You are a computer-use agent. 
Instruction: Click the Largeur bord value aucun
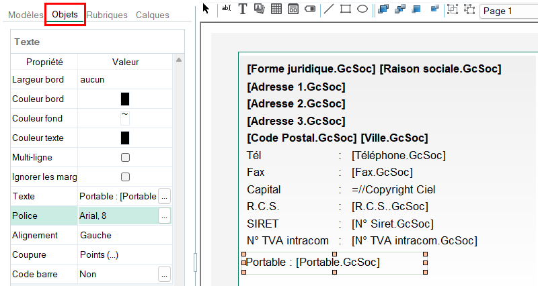(125, 79)
